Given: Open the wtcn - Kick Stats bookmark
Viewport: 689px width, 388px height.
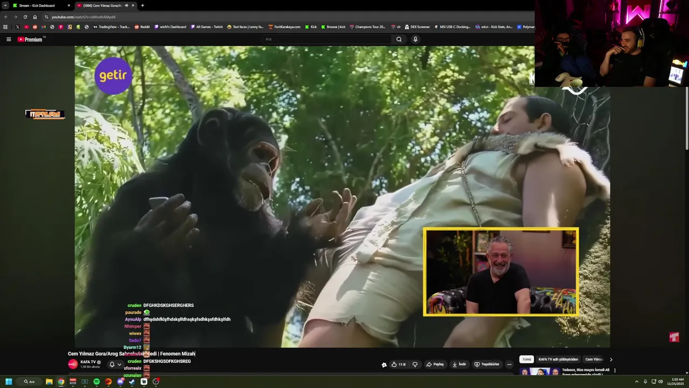Looking at the screenshot, I should tap(494, 26).
